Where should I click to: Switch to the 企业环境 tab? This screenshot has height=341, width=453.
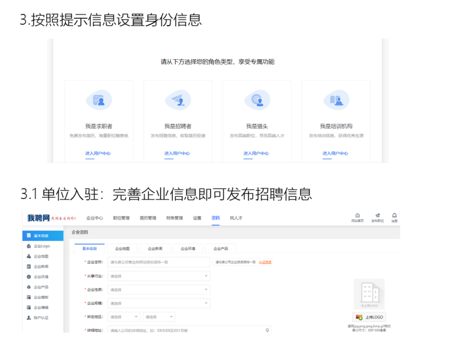point(188,248)
